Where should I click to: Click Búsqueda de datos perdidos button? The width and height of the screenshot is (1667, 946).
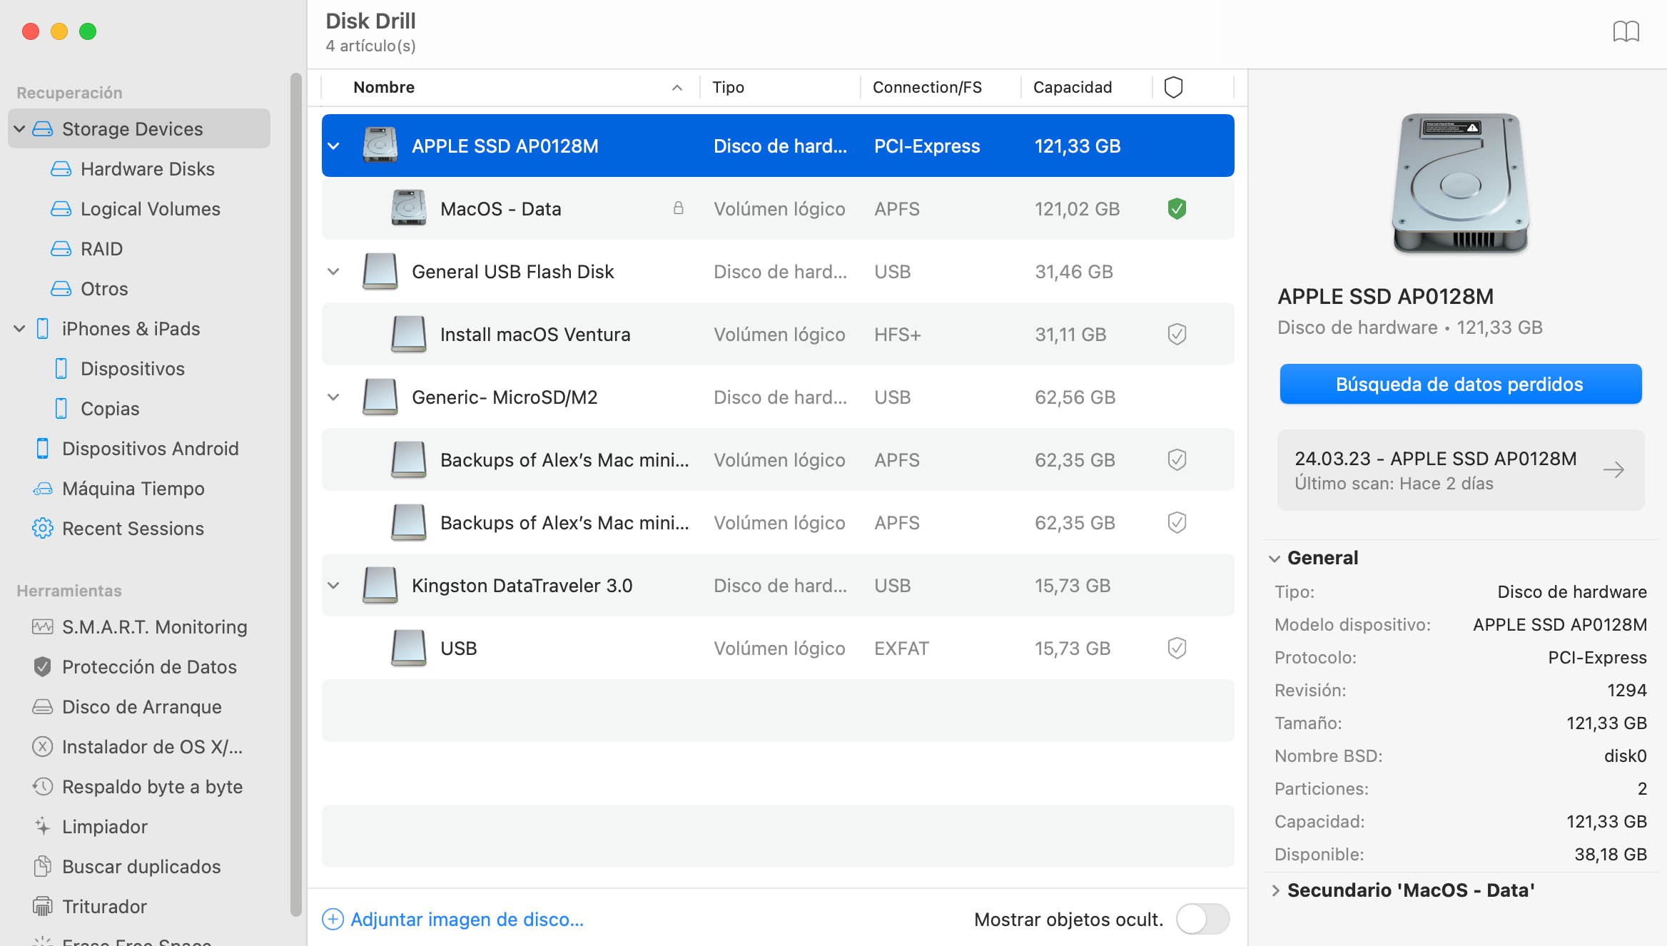click(1460, 384)
